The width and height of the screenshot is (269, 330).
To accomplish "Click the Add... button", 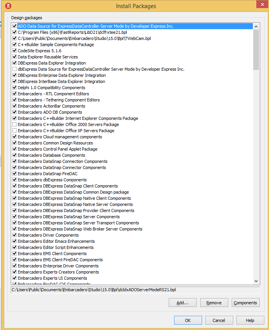I will [183, 303].
